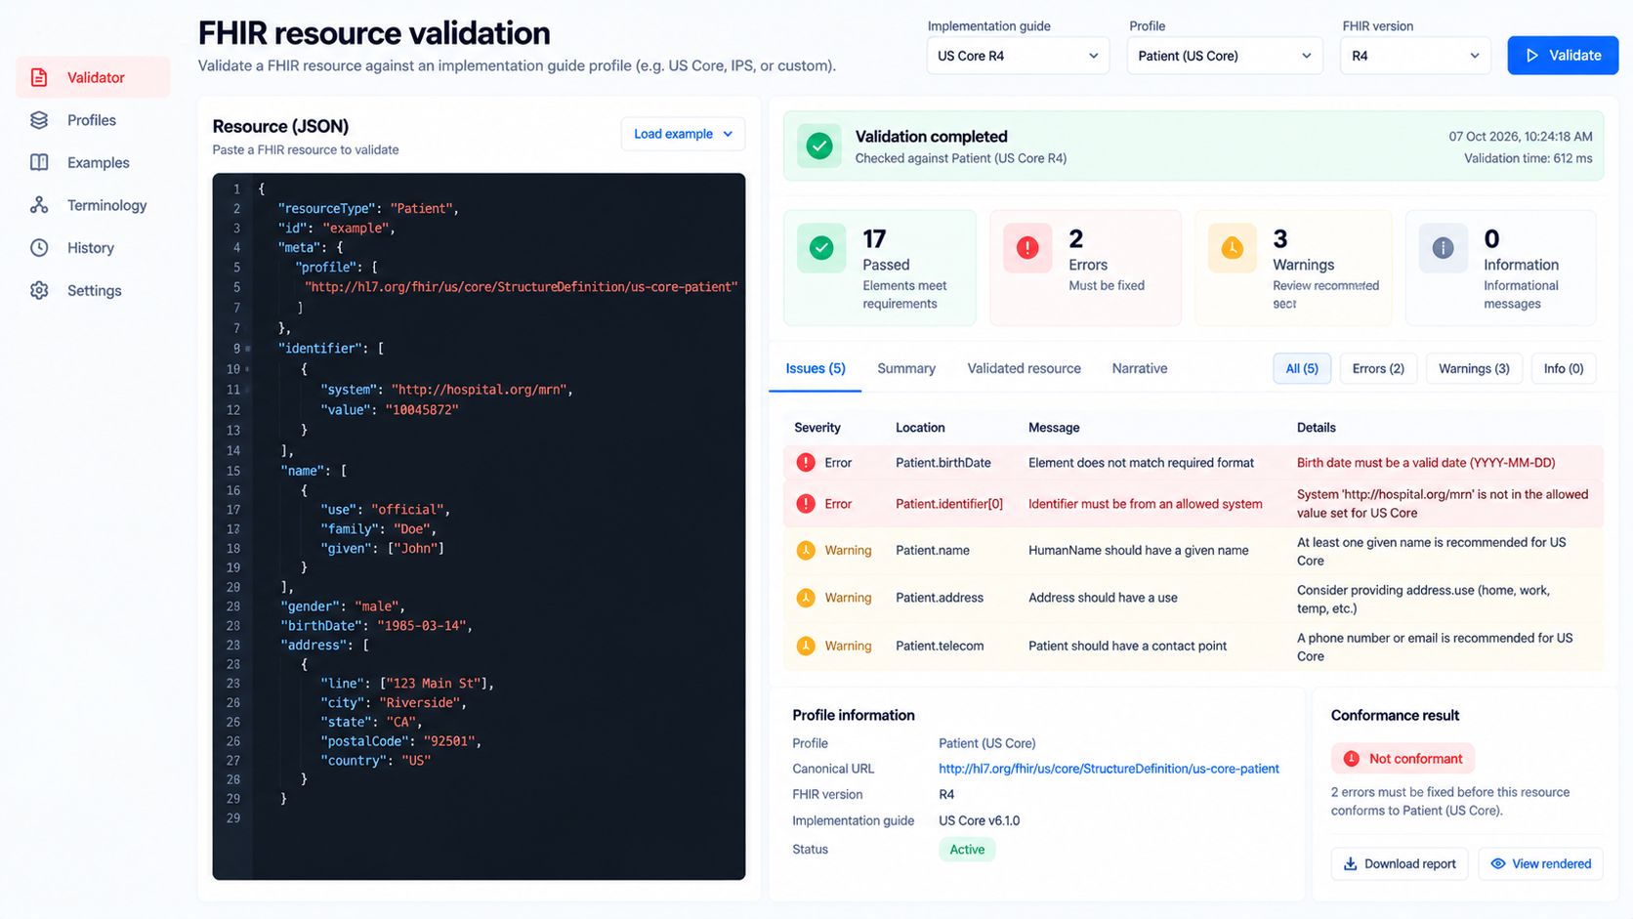1633x919 pixels.
Task: Switch to the Summary tab
Action: (906, 368)
